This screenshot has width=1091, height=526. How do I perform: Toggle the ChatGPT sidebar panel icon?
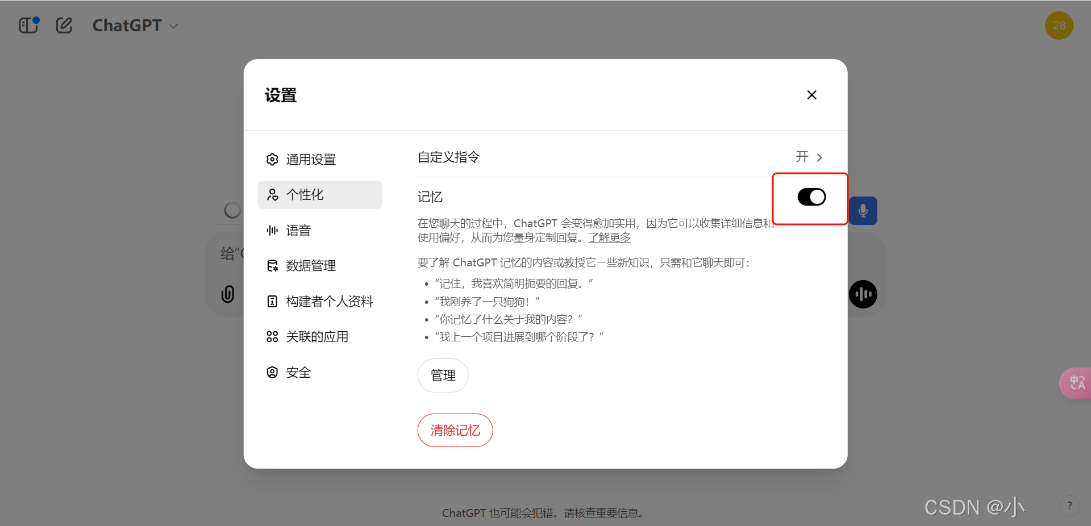click(28, 26)
